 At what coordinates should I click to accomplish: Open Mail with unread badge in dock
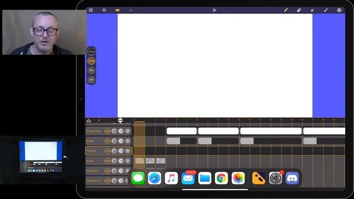(x=188, y=178)
